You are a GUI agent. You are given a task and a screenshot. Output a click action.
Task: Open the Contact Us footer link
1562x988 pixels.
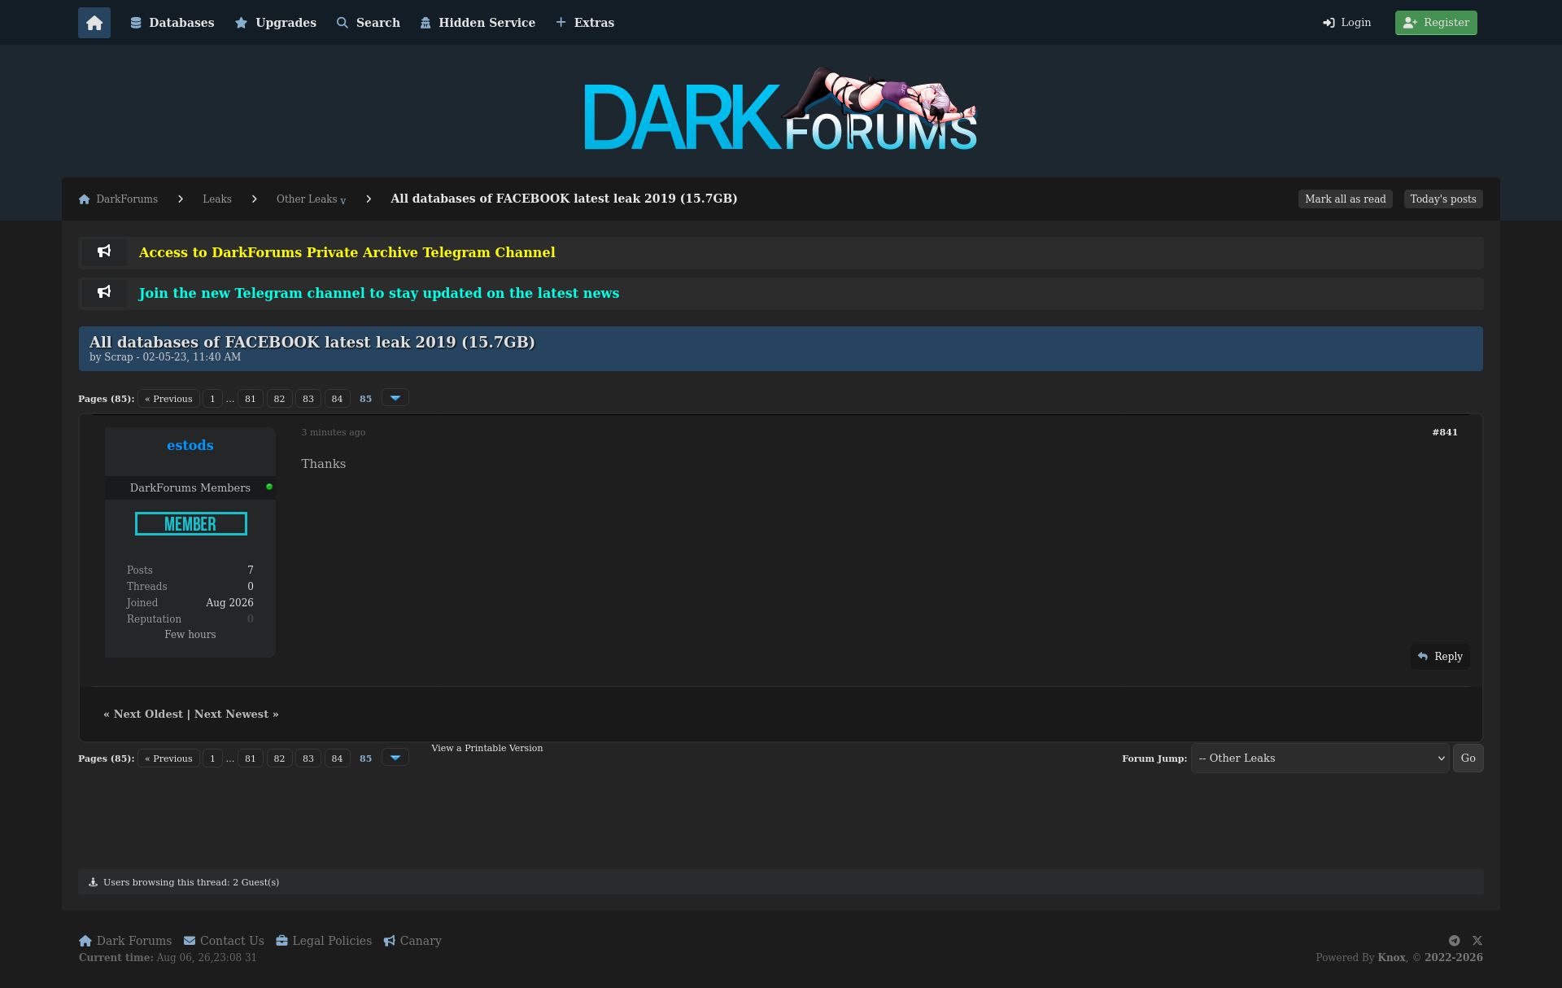[x=224, y=941]
